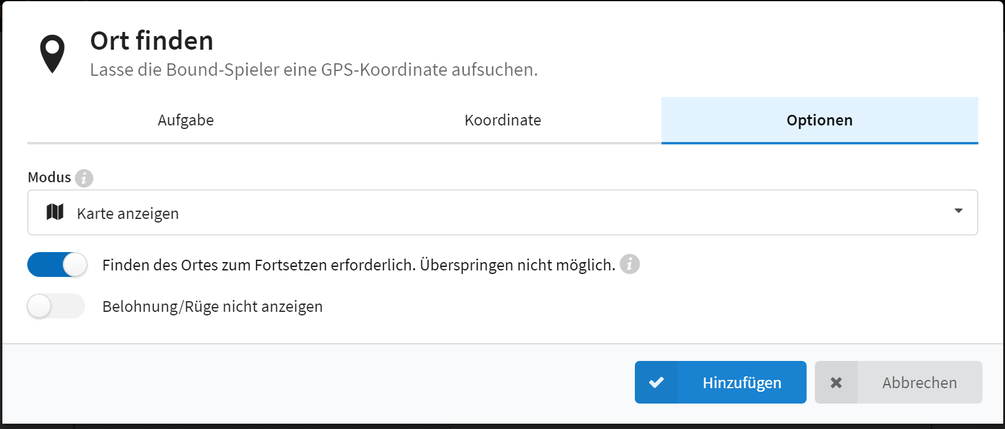Expand the Modus dropdown arrow
The width and height of the screenshot is (1005, 429).
click(958, 211)
